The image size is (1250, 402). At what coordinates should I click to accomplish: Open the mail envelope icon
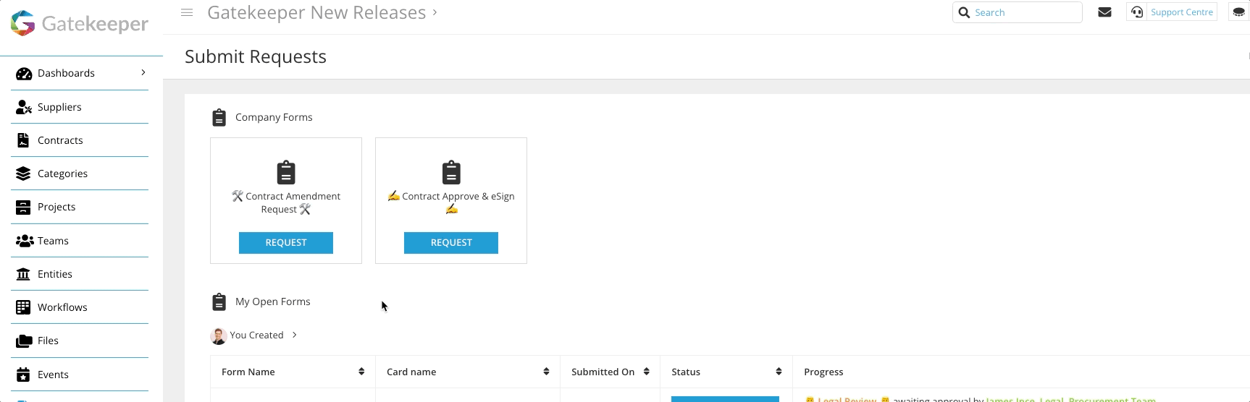click(1104, 12)
